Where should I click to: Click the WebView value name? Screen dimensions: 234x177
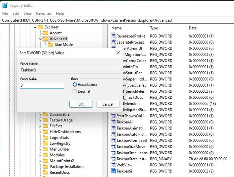point(124,165)
